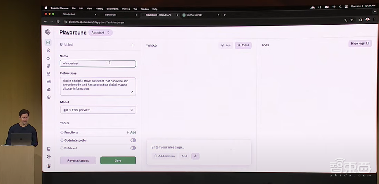Click the paperclip attach file icon
Screen dimensions: 379x184
coord(196,156)
